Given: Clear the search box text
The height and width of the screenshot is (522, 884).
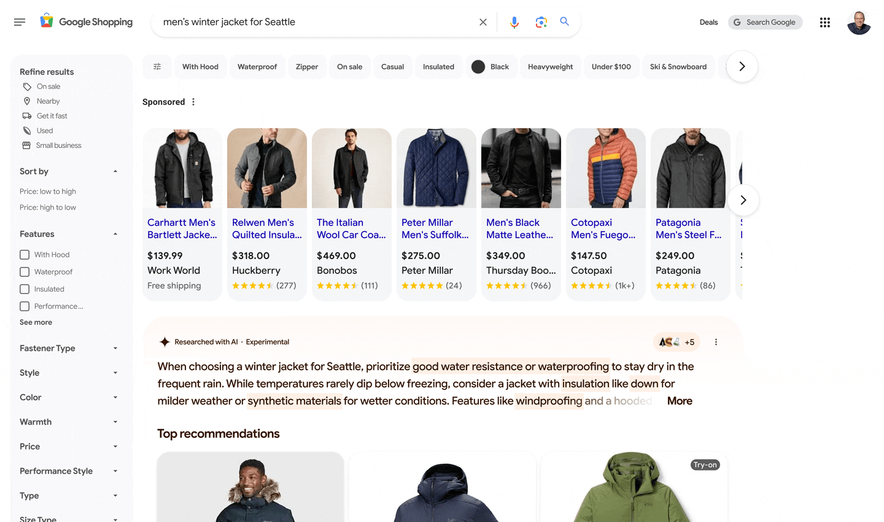Looking at the screenshot, I should click(x=483, y=22).
